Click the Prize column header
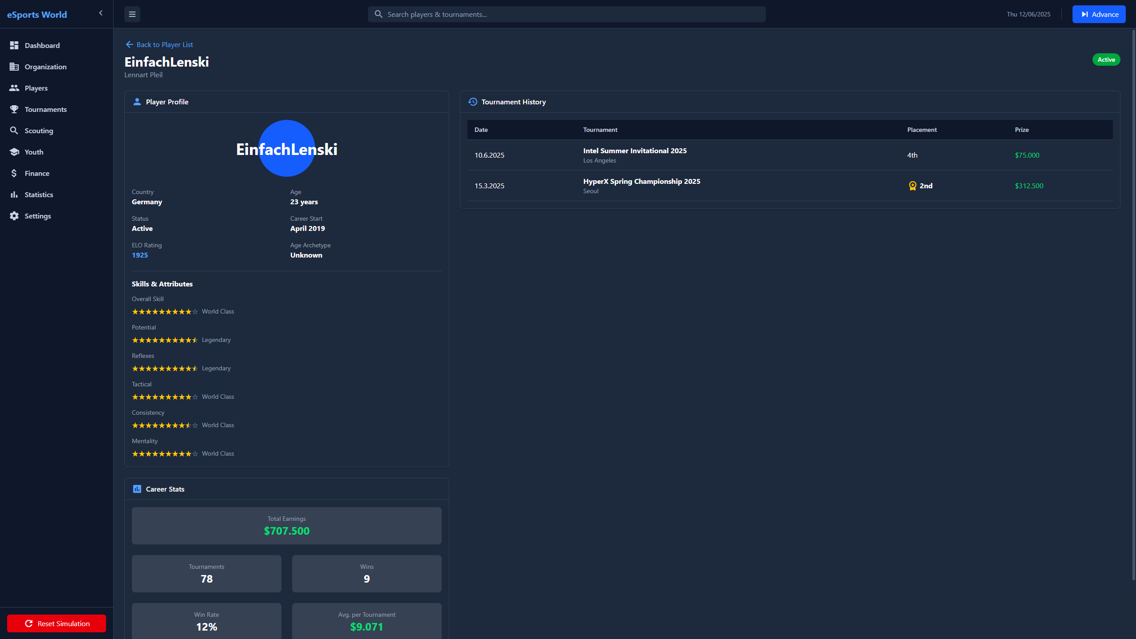Image resolution: width=1136 pixels, height=639 pixels. pos(1021,130)
